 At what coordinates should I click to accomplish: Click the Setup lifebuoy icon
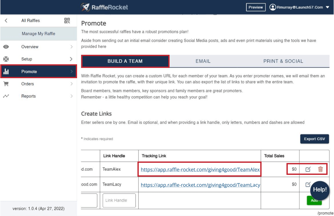pyautogui.click(x=6, y=59)
